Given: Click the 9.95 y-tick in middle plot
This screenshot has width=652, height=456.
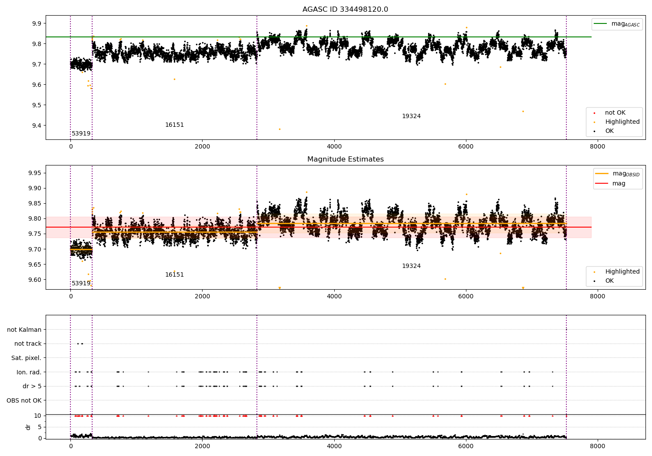Looking at the screenshot, I should 35,173.
